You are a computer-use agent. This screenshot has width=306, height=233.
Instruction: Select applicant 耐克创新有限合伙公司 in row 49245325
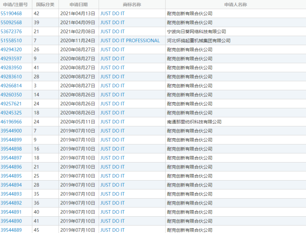click(x=190, y=113)
